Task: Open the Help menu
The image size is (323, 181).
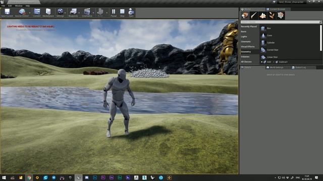Action: [x=28, y=6]
